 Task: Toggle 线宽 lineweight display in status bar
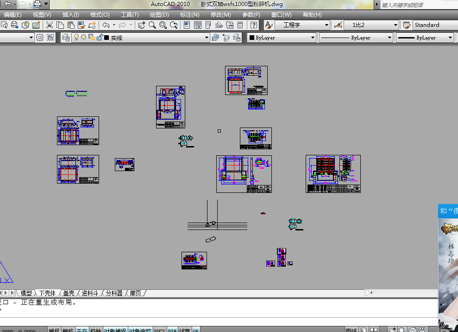click(x=185, y=330)
